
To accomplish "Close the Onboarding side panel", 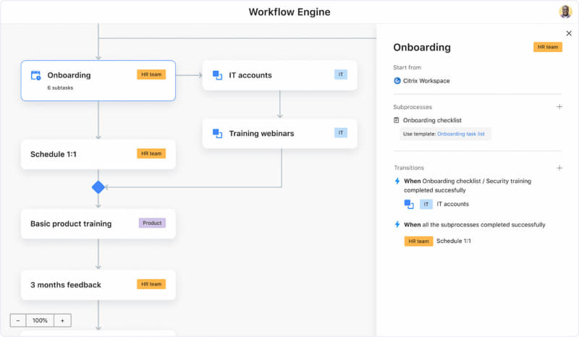I will (568, 33).
